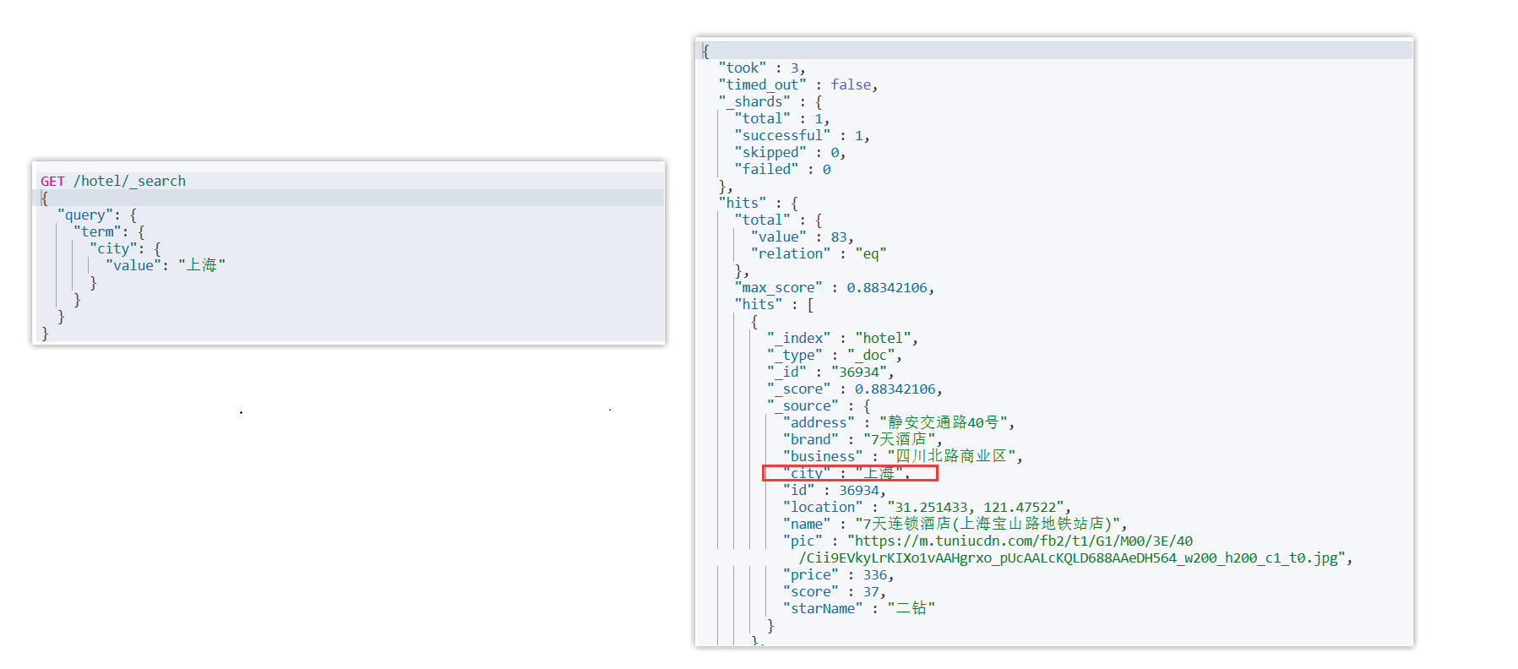Click the "relation" : "eq" line
The height and width of the screenshot is (669, 1518).
[819, 253]
